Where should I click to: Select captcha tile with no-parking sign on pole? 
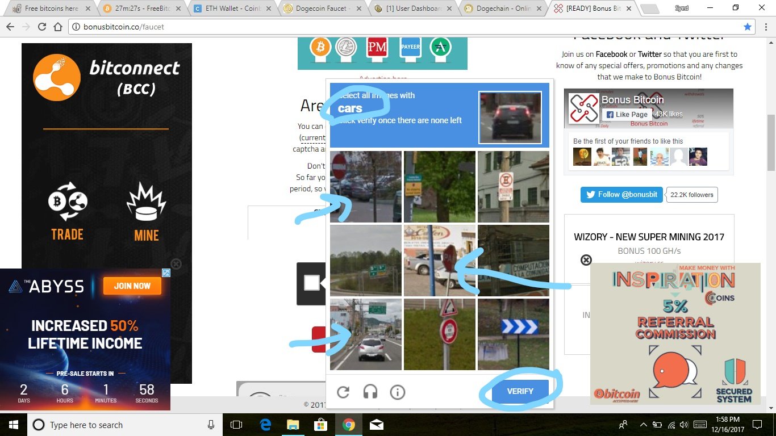click(514, 187)
